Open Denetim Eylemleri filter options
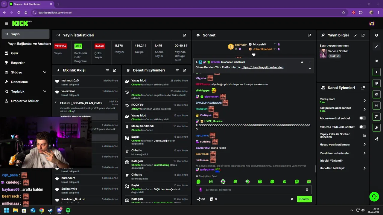Image resolution: width=383 pixels, height=215 pixels. click(x=177, y=70)
